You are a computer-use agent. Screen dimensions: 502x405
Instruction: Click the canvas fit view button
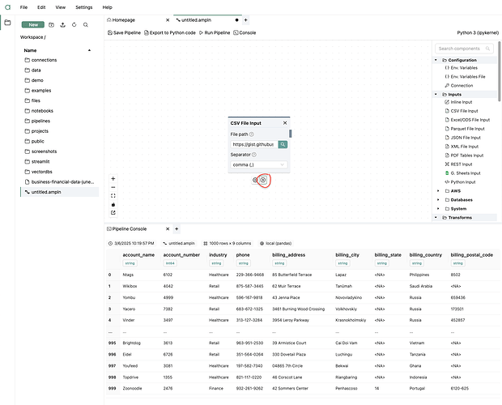point(113,196)
